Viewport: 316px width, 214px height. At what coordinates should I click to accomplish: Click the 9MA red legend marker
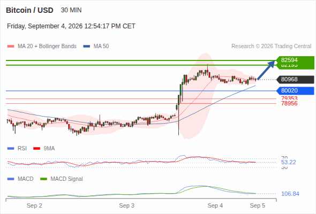(36, 149)
